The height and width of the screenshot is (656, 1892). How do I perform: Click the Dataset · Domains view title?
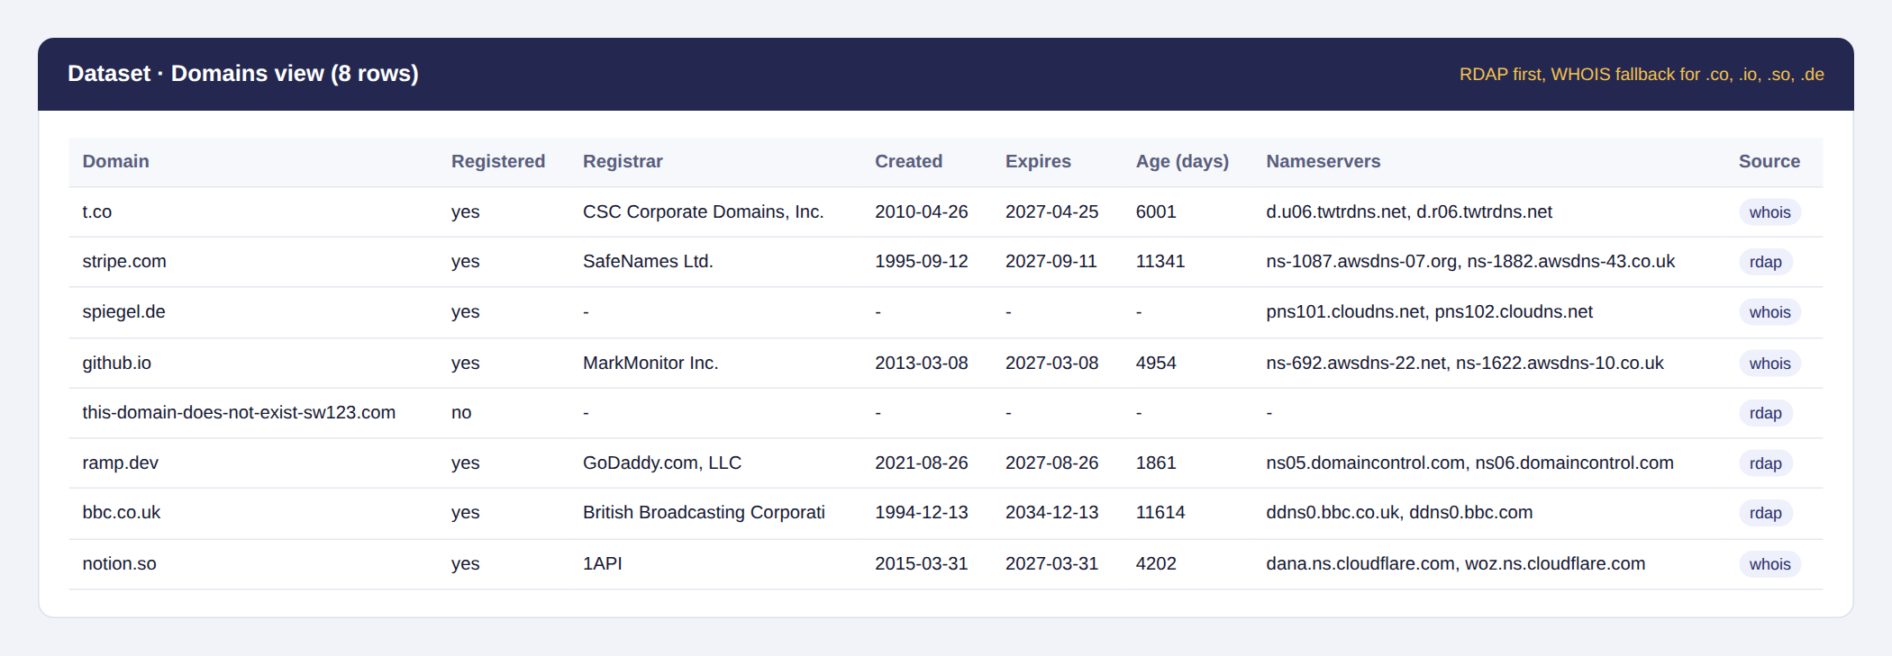coord(243,74)
